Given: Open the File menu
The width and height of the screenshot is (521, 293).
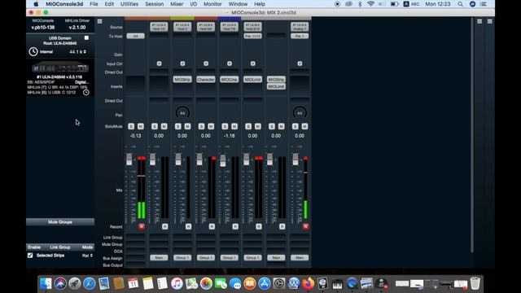Looking at the screenshot, I should click(x=94, y=4).
